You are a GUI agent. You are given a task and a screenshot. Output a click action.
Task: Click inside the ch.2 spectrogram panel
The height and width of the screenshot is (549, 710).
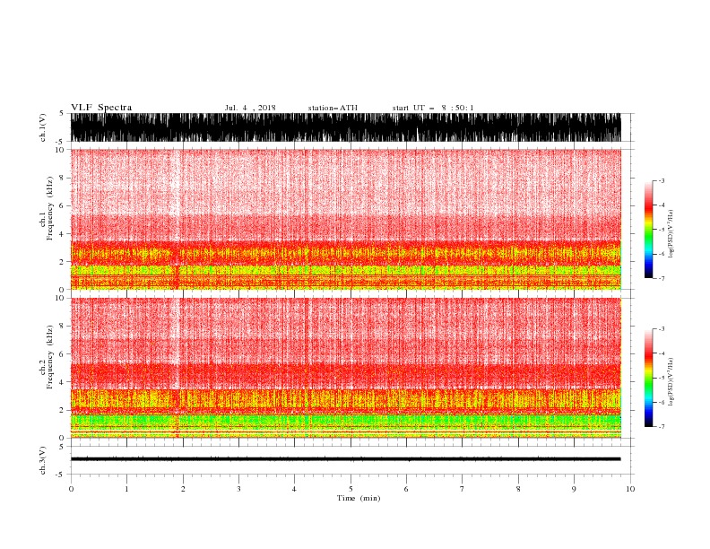345,368
